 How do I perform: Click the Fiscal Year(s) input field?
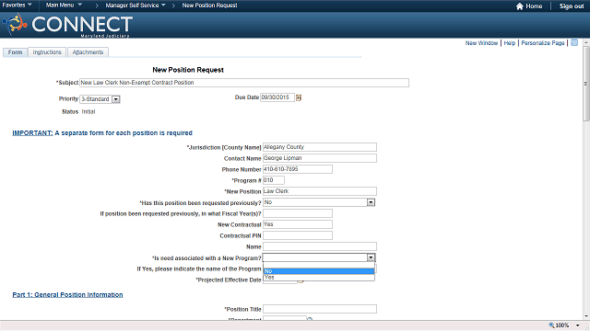[298, 213]
